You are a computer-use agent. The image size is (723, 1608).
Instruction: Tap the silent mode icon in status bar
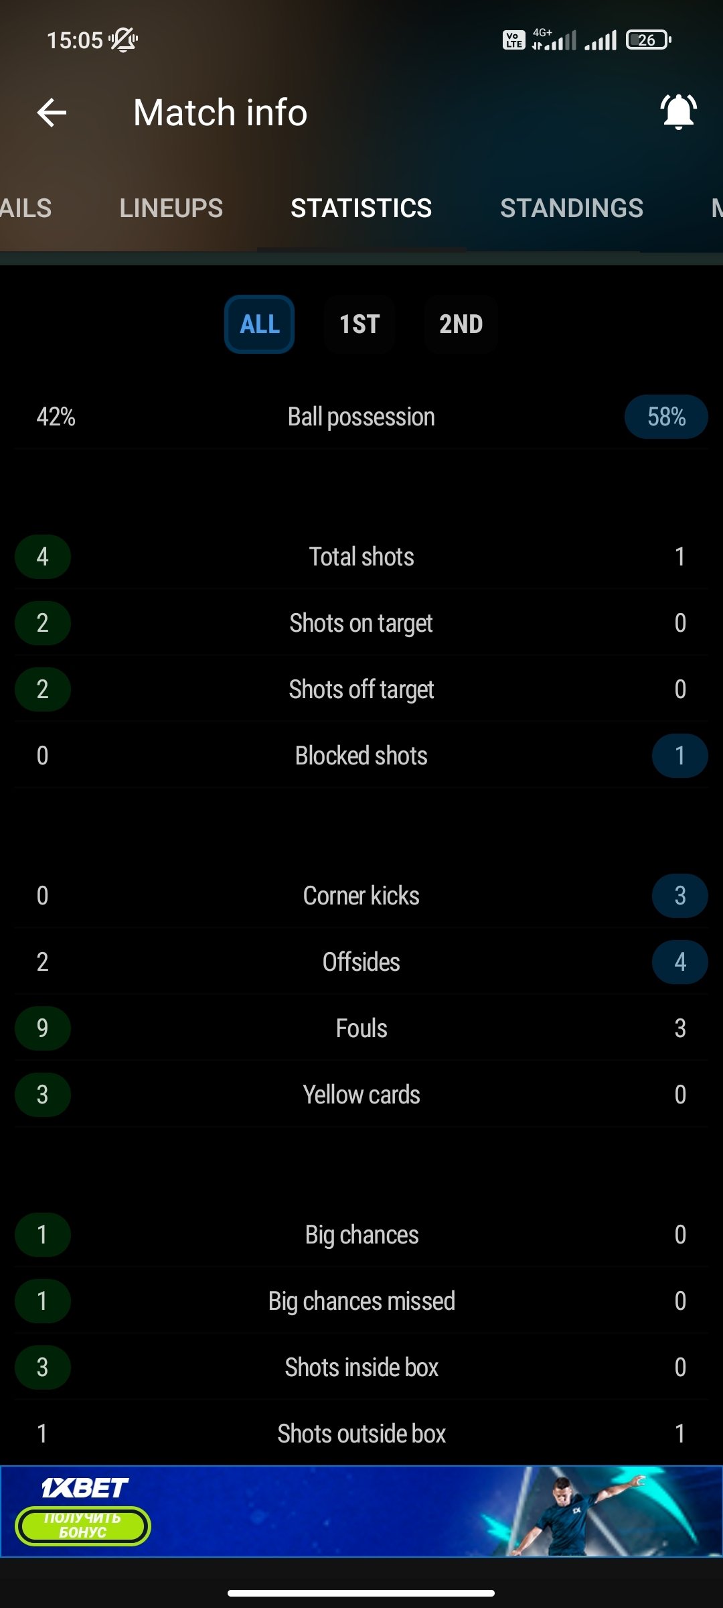[x=124, y=40]
